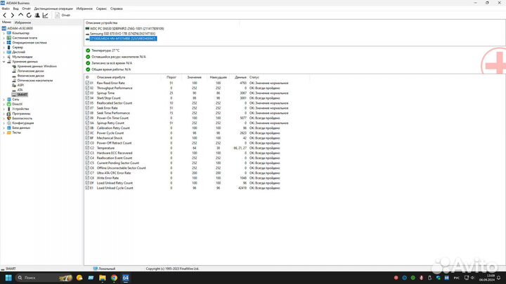Go up one level with Up arrow
This screenshot has width=506, height=284.
pos(20,14)
